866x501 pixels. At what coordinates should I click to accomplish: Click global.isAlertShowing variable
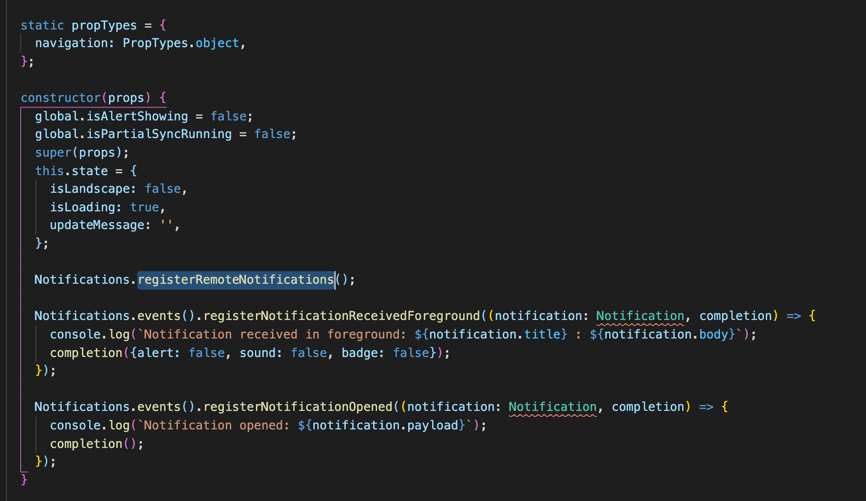111,116
